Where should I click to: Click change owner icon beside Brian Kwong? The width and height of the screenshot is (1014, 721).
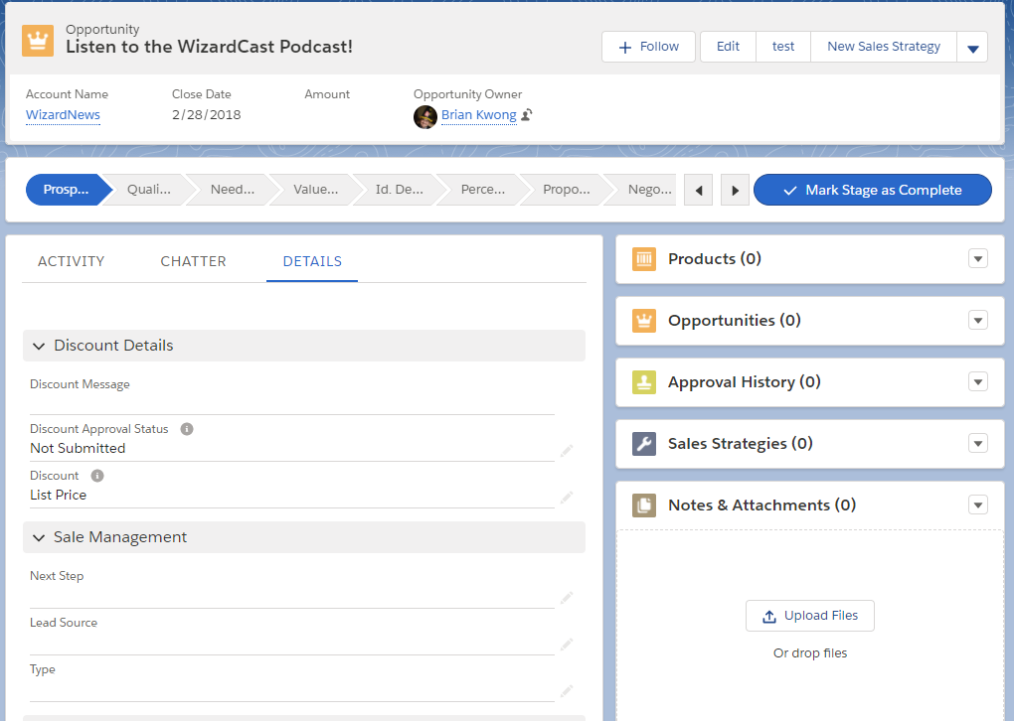527,115
